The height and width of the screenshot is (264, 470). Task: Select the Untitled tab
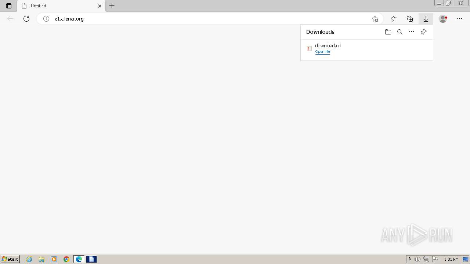[61, 6]
